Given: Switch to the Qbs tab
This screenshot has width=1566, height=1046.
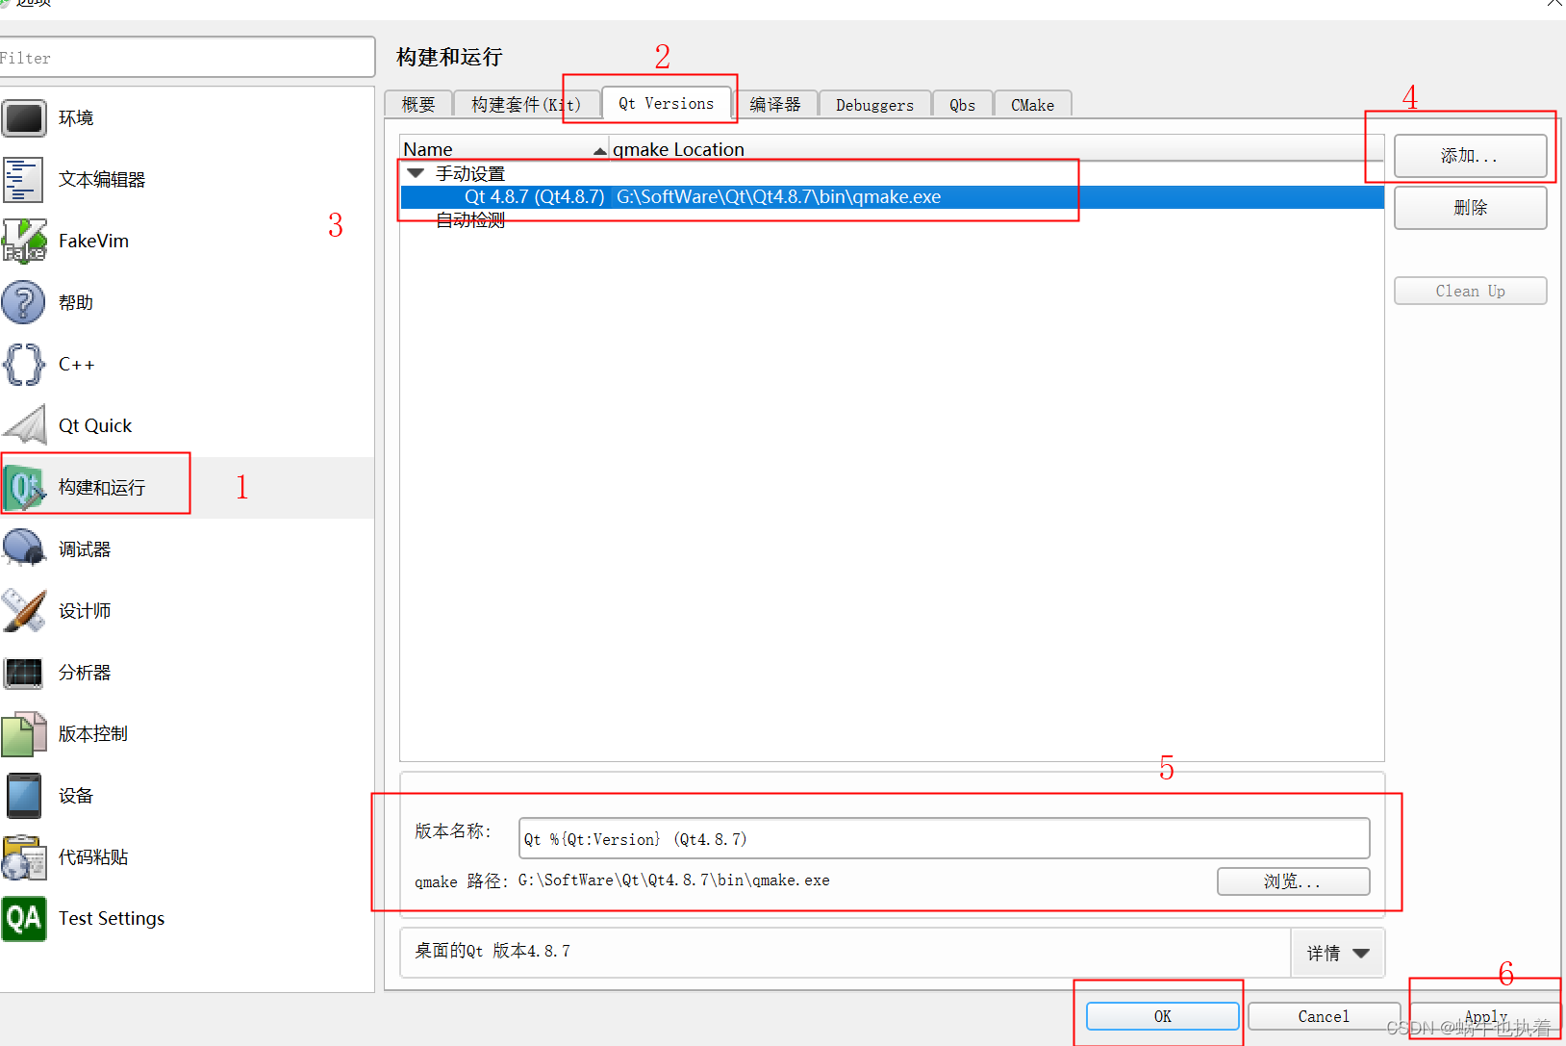Looking at the screenshot, I should (962, 104).
